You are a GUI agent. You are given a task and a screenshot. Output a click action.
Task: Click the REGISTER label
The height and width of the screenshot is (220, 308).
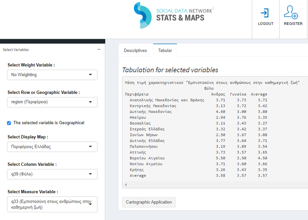293,24
